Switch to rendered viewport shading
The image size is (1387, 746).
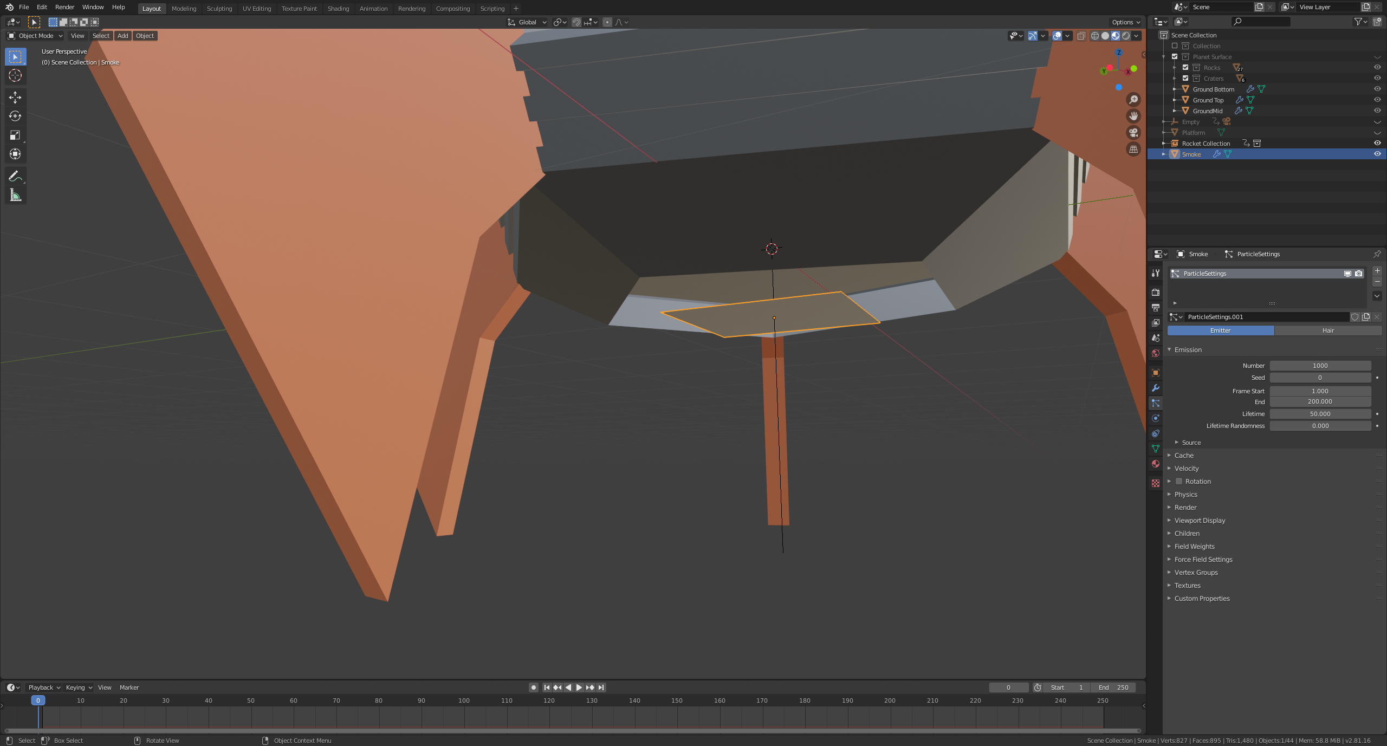(1126, 36)
